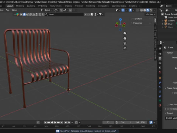Expand the Time Stretching subpanel
The height and width of the screenshot is (133, 177).
(x=168, y=105)
